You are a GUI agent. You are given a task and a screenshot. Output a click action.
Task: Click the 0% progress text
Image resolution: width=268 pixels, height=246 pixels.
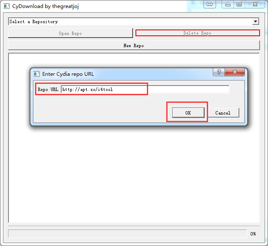pyautogui.click(x=253, y=234)
